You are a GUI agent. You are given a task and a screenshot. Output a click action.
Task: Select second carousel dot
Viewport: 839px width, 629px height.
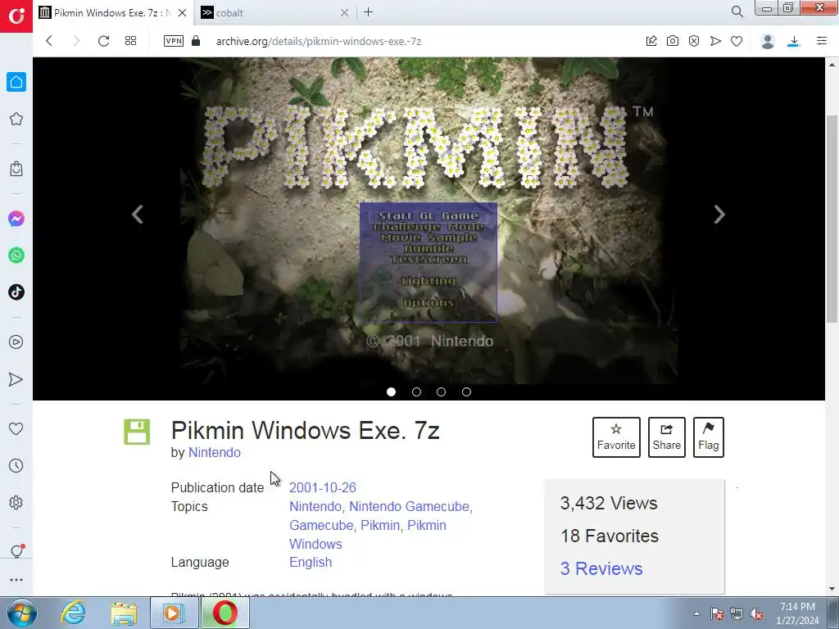[x=416, y=392]
